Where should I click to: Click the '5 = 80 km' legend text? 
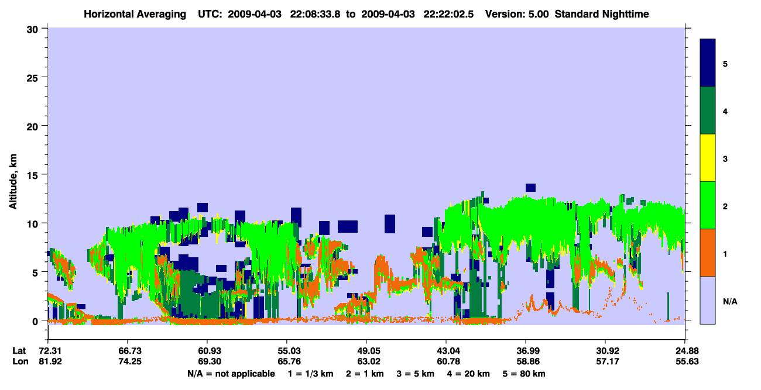(x=524, y=374)
